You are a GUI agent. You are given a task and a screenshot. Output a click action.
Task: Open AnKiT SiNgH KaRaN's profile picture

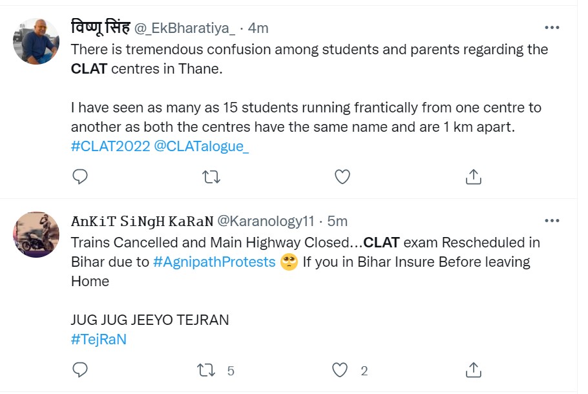coord(36,234)
